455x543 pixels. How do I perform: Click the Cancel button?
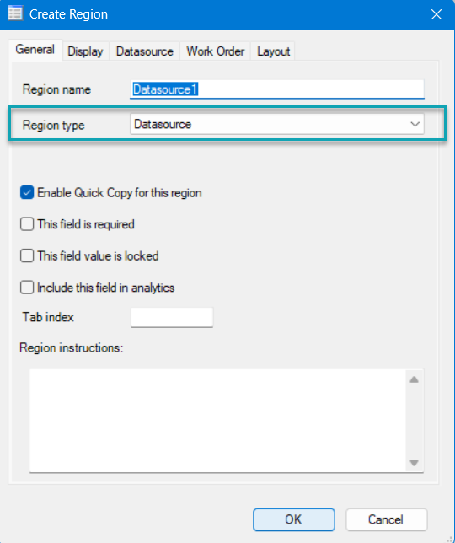point(386,519)
